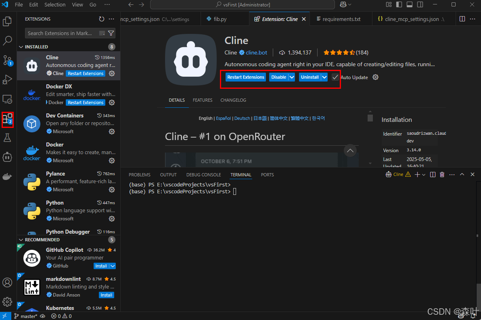Click the Uninstall button

pos(310,77)
